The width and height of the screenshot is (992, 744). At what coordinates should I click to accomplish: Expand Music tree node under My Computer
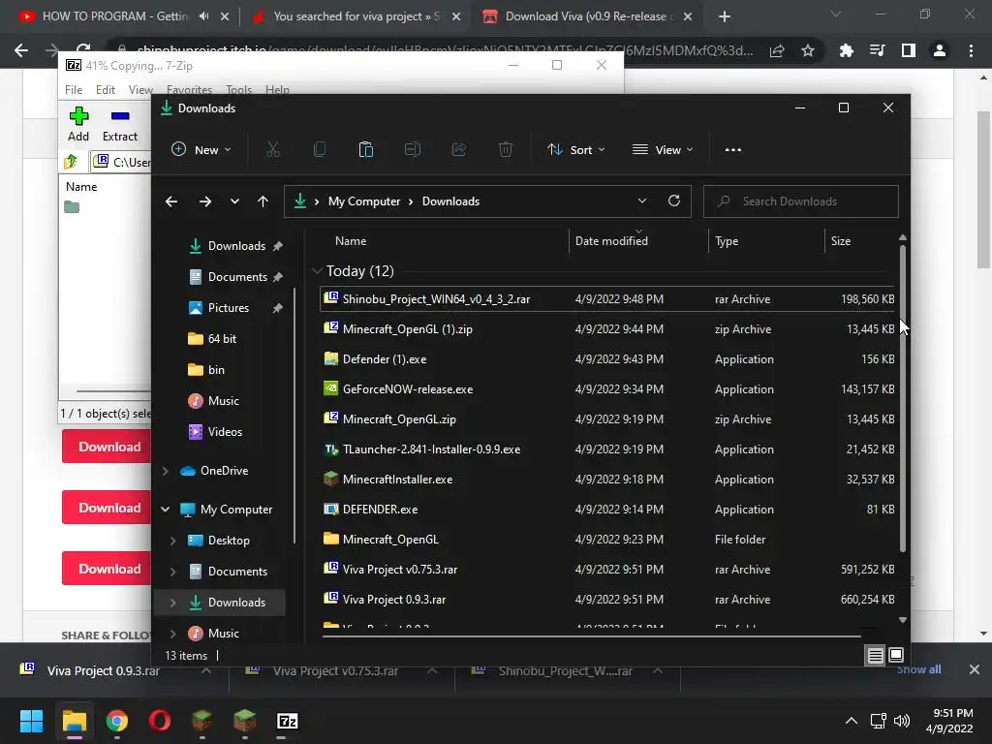click(172, 634)
